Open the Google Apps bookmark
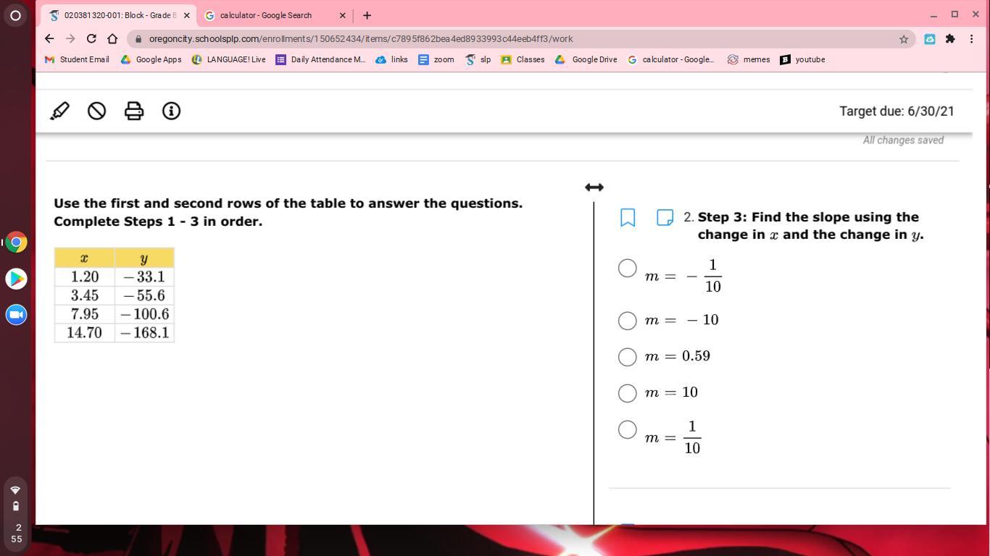This screenshot has width=990, height=556. click(151, 59)
